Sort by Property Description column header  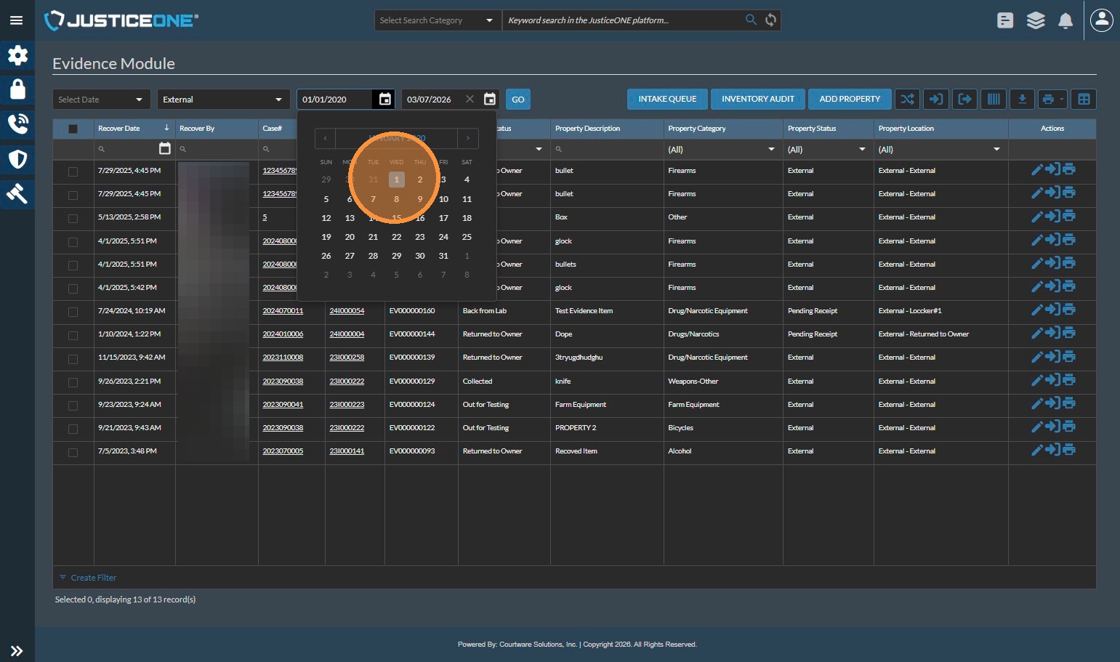(x=587, y=129)
